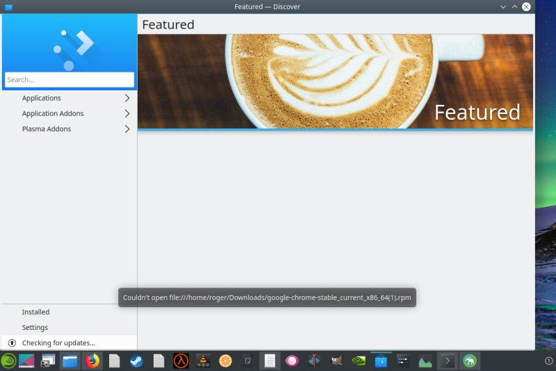Open Settings in the Discover sidebar
The width and height of the screenshot is (556, 371).
pos(35,327)
